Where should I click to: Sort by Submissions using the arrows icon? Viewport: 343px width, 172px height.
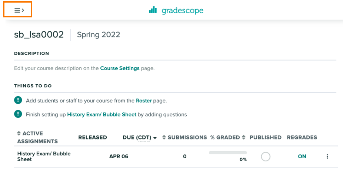164,137
